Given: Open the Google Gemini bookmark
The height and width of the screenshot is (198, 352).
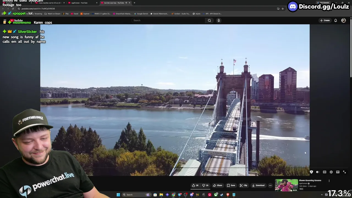Looking at the screenshot, I should pos(141,13).
